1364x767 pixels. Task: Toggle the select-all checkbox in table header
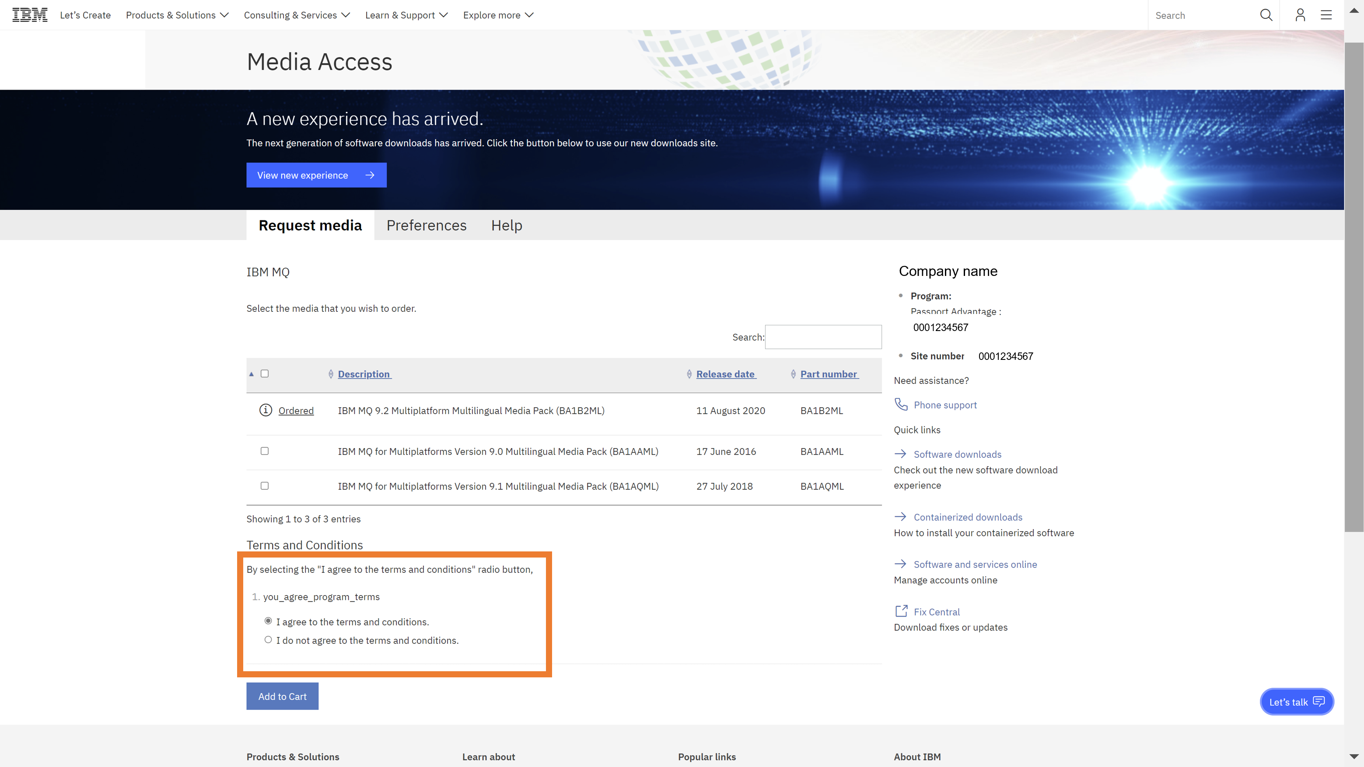[265, 374]
